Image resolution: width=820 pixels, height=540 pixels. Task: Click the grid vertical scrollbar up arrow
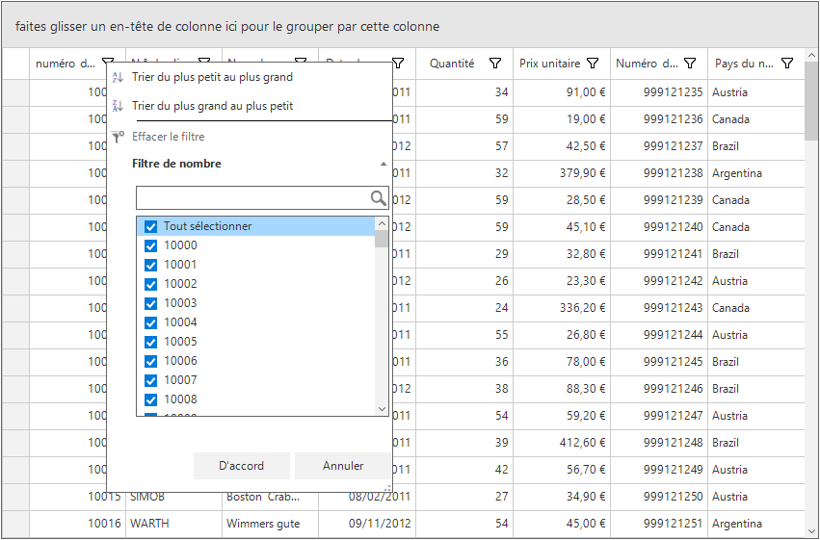tap(811, 55)
